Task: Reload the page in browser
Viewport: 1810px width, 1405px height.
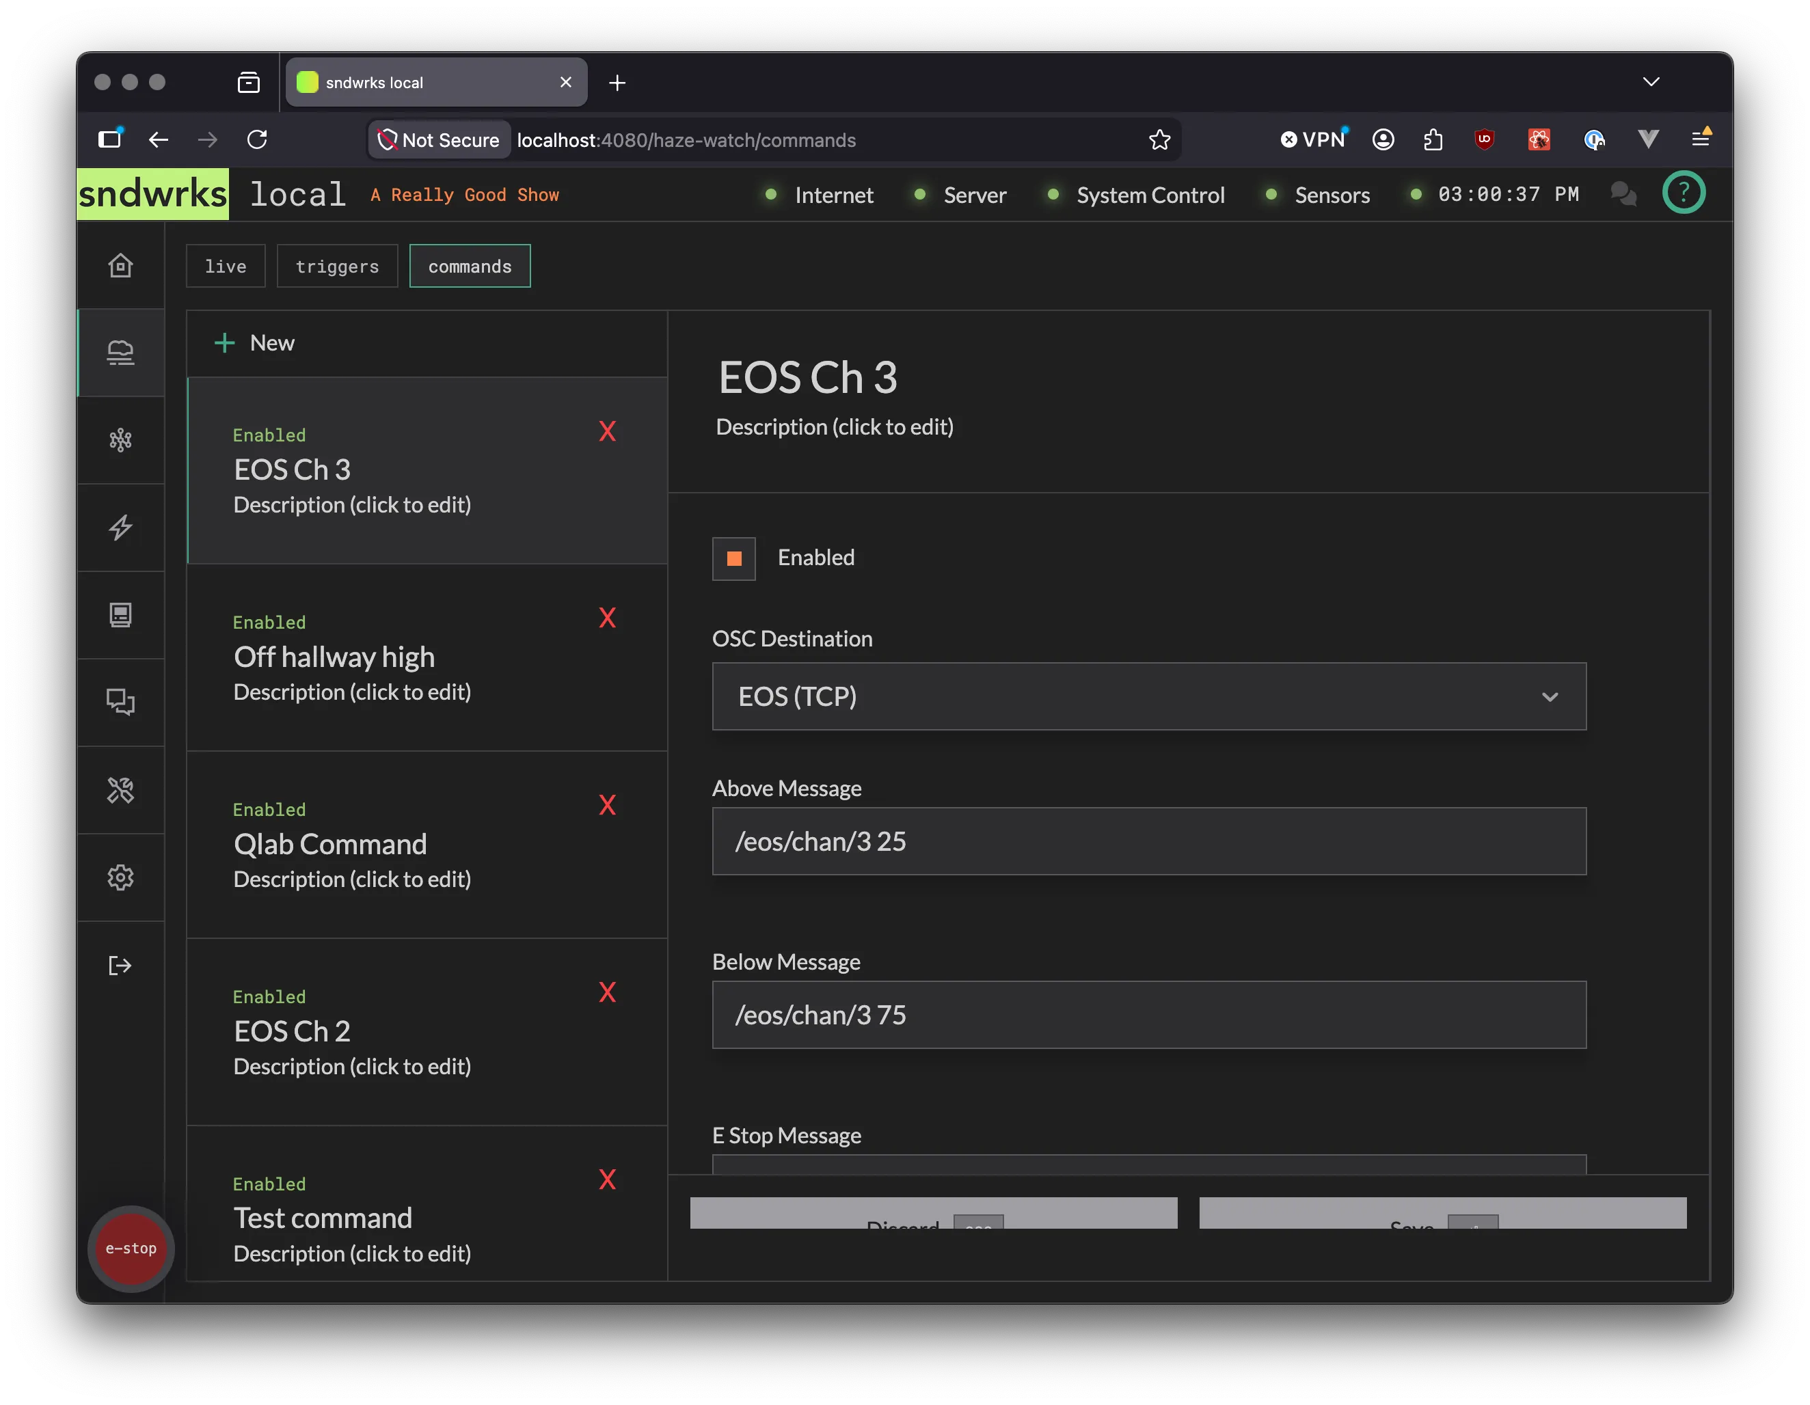Action: point(257,139)
